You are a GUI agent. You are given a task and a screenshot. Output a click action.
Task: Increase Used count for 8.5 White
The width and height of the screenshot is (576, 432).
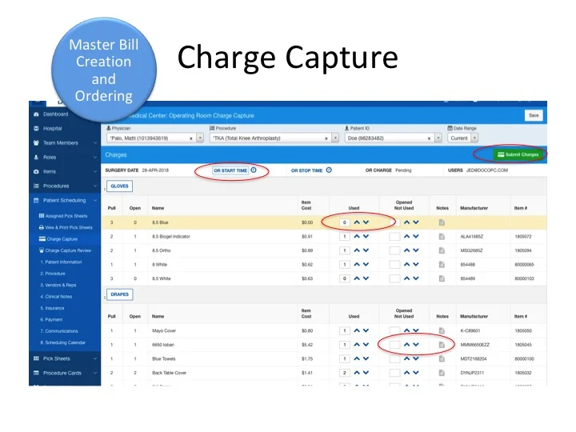click(357, 278)
